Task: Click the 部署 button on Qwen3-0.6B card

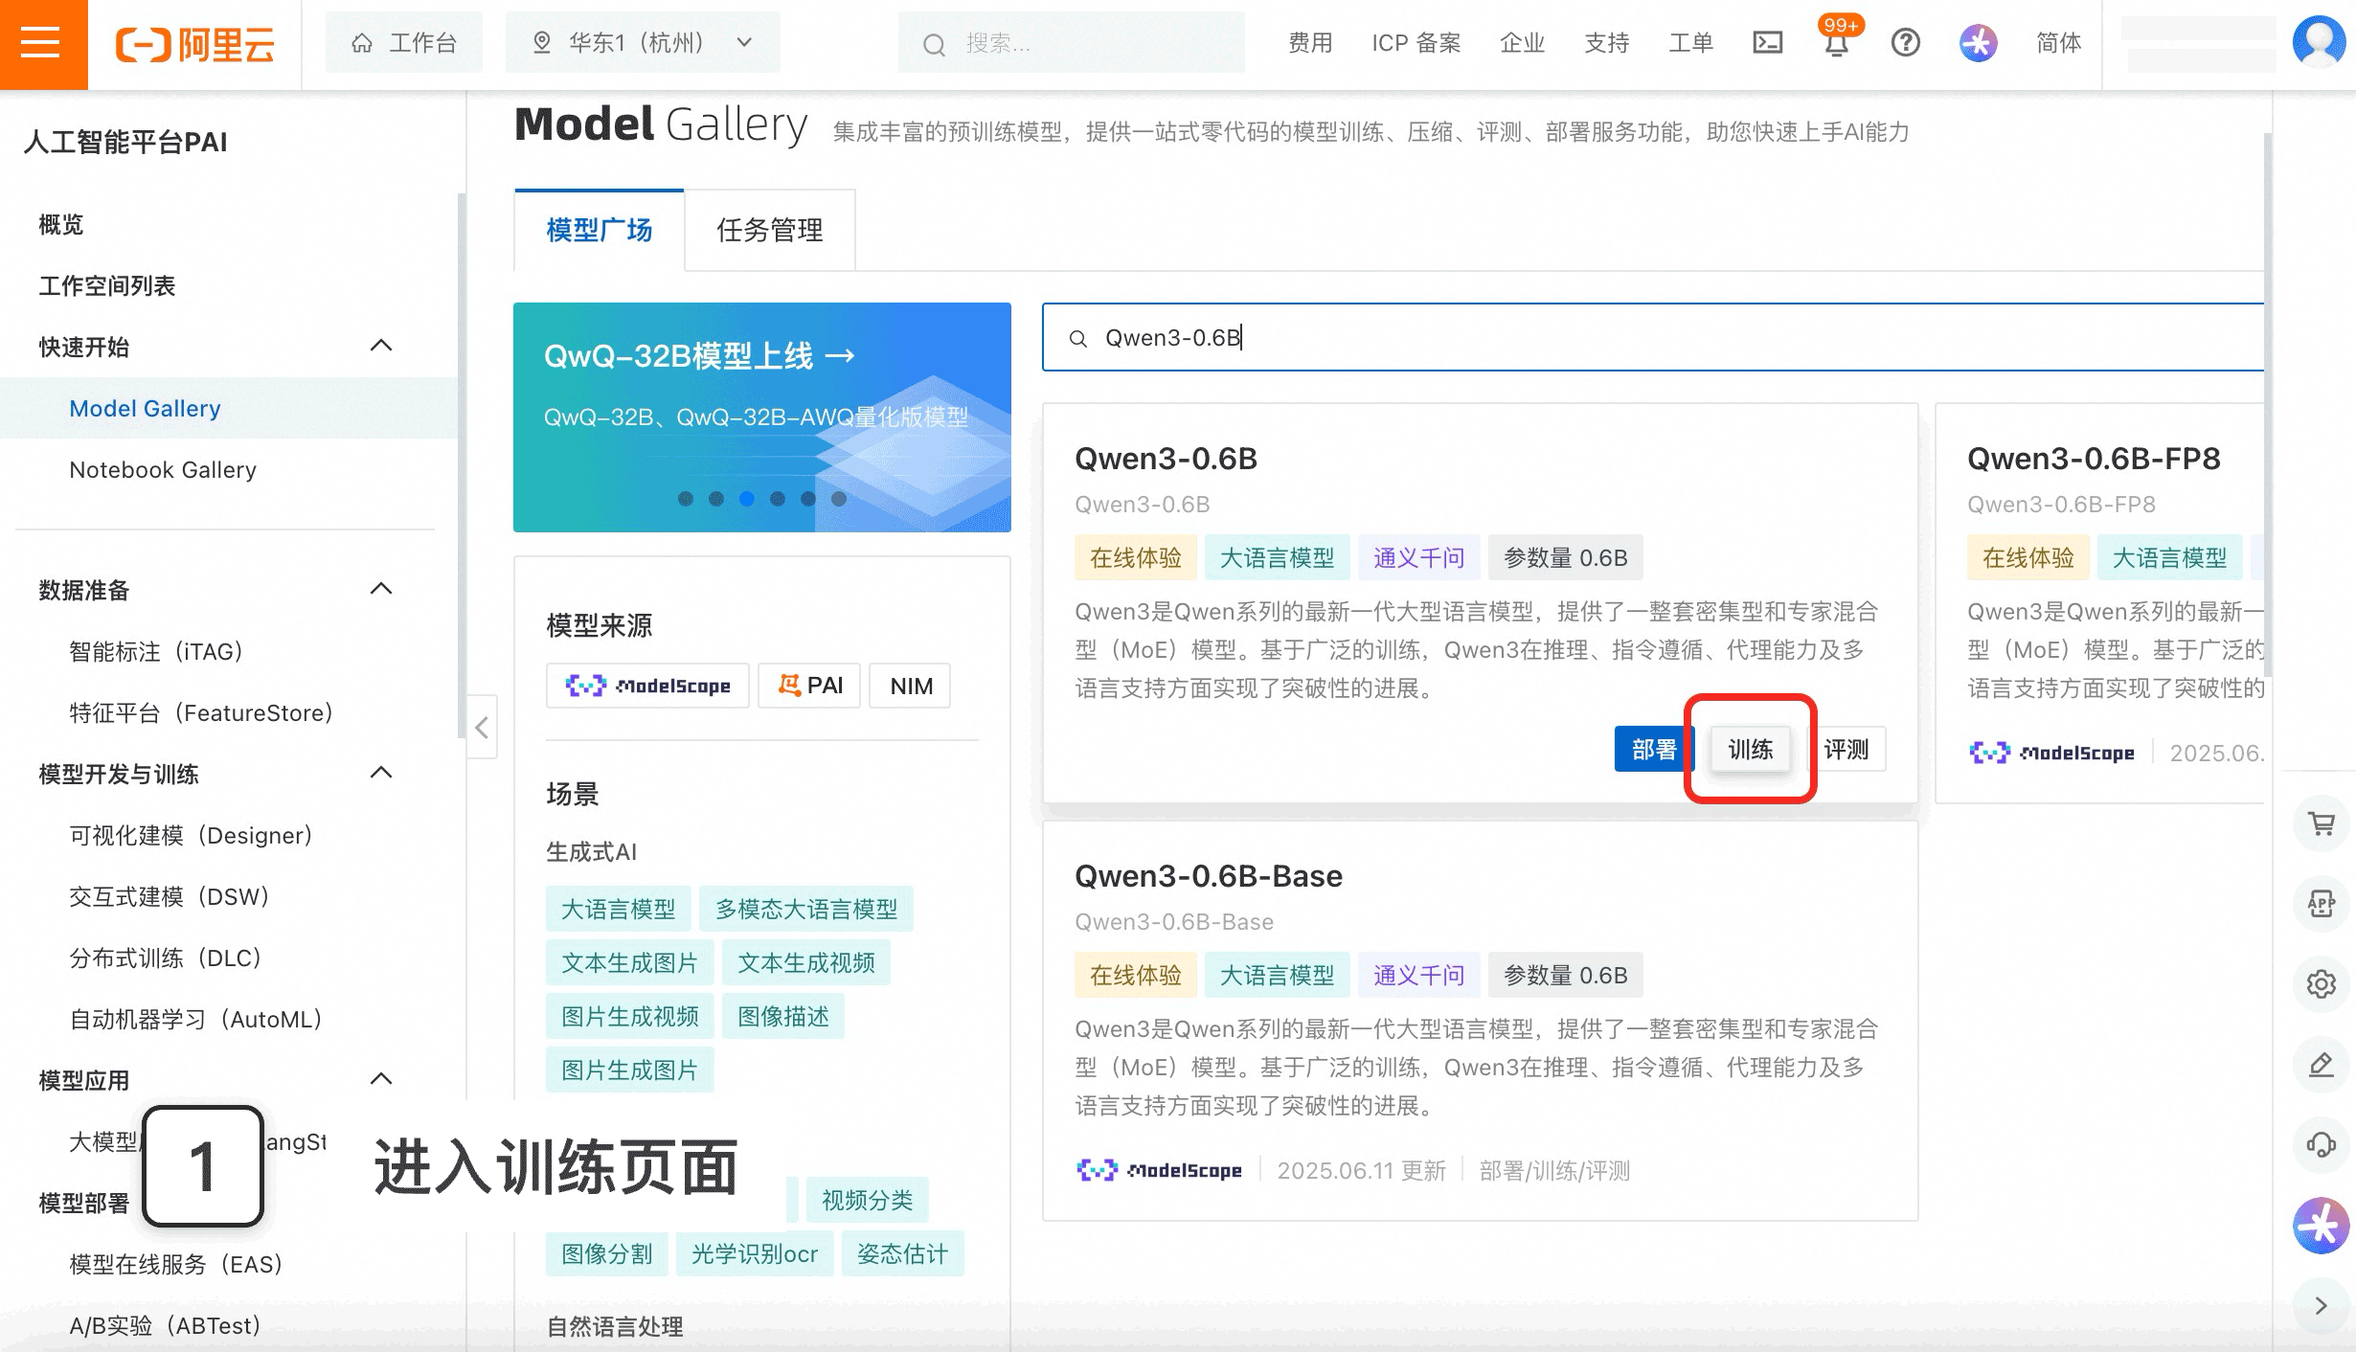Action: [x=1654, y=749]
